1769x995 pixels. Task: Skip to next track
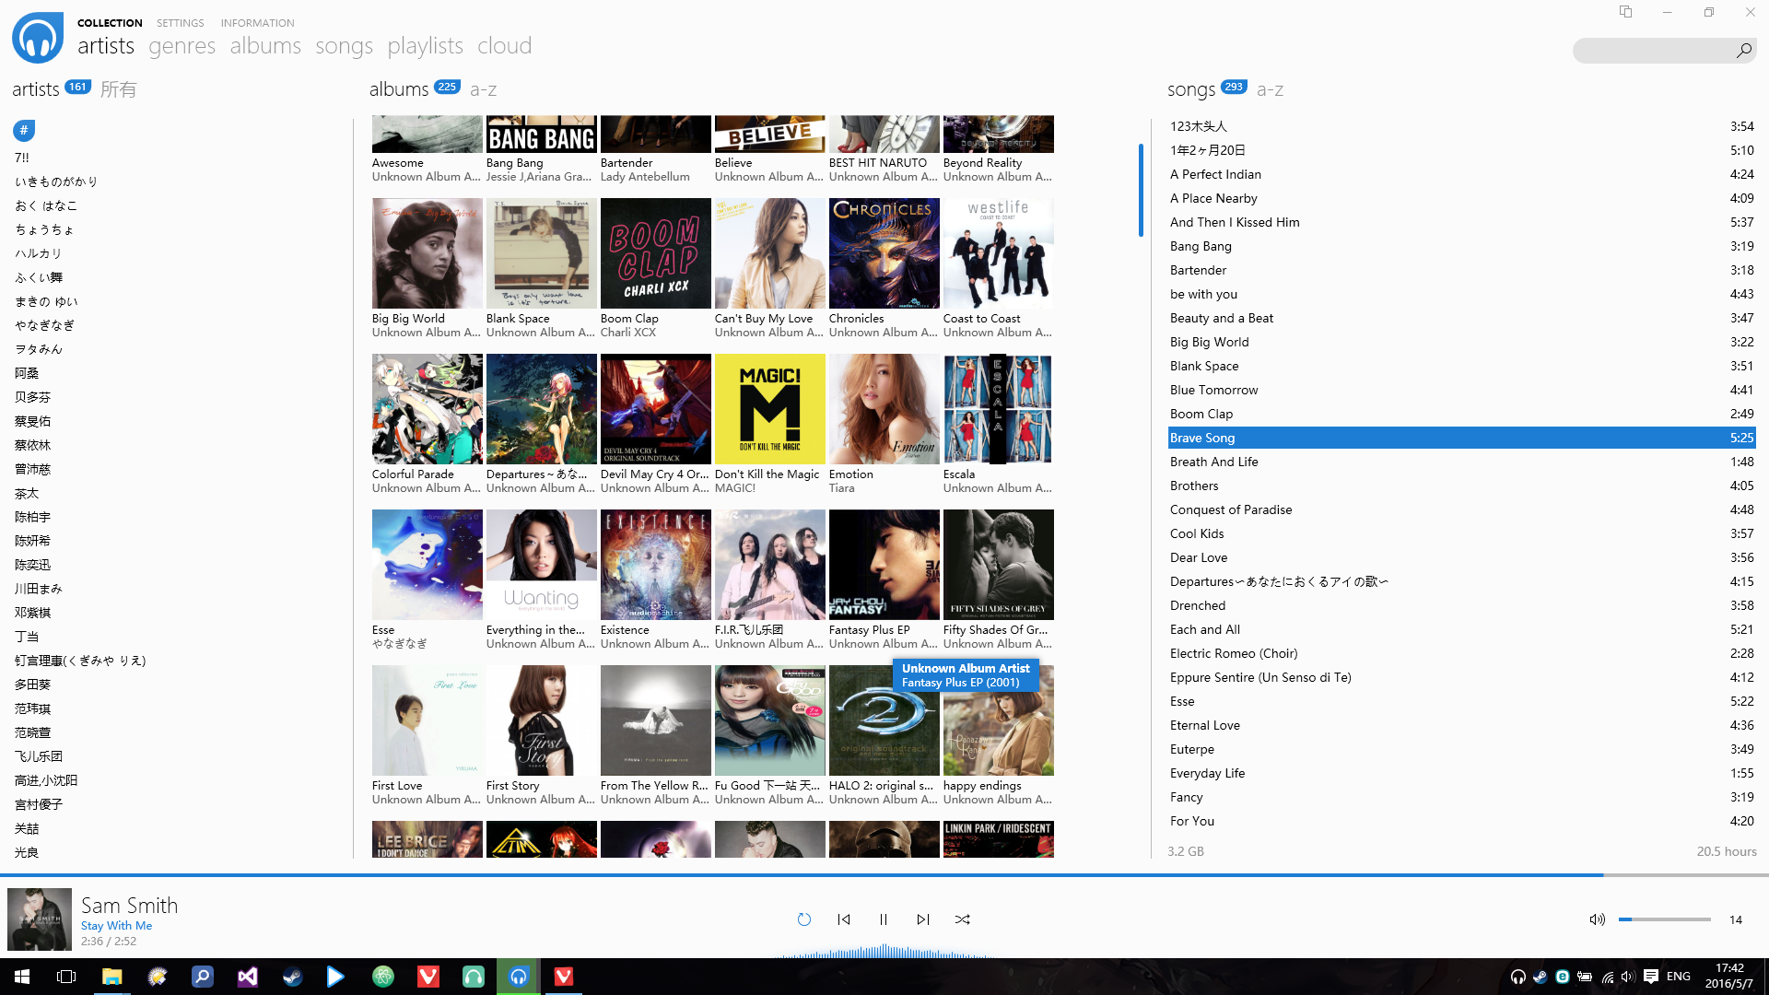(923, 919)
